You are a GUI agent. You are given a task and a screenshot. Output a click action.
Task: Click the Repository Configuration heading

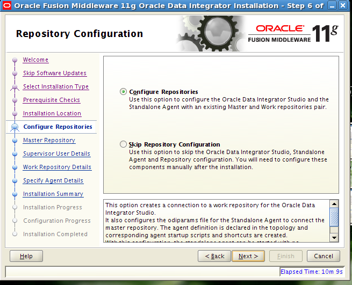tap(80, 34)
